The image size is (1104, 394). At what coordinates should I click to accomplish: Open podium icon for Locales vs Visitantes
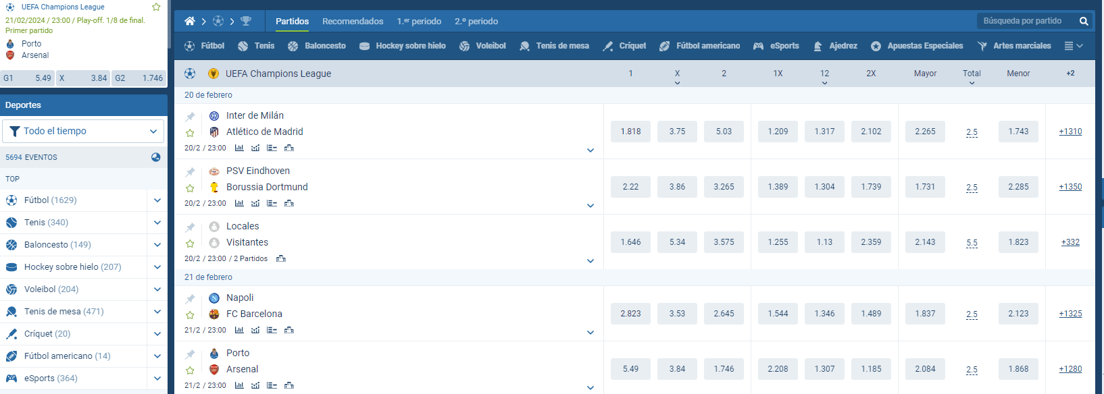click(x=281, y=258)
